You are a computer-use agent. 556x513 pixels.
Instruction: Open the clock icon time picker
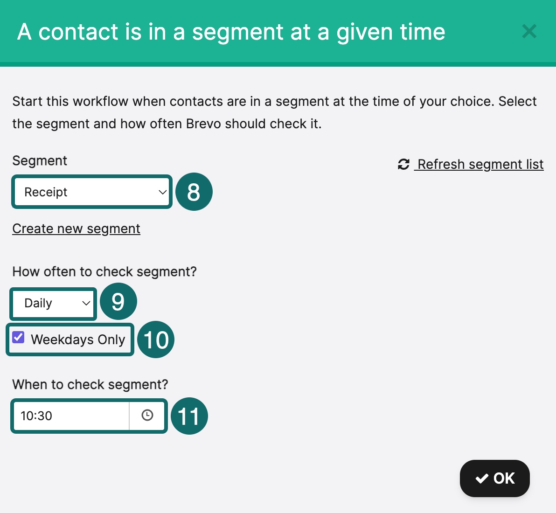147,416
